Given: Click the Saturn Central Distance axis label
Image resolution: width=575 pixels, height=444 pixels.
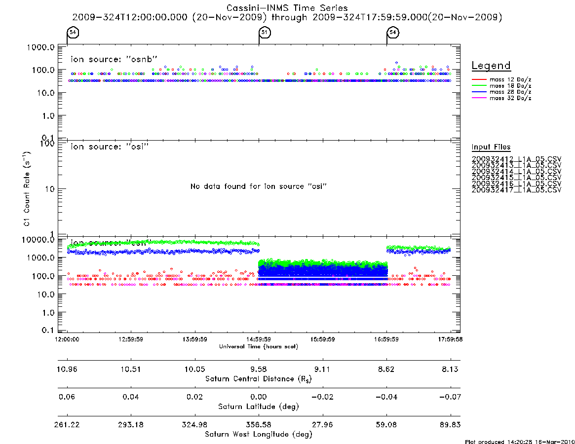Looking at the screenshot, I should coord(259,379).
